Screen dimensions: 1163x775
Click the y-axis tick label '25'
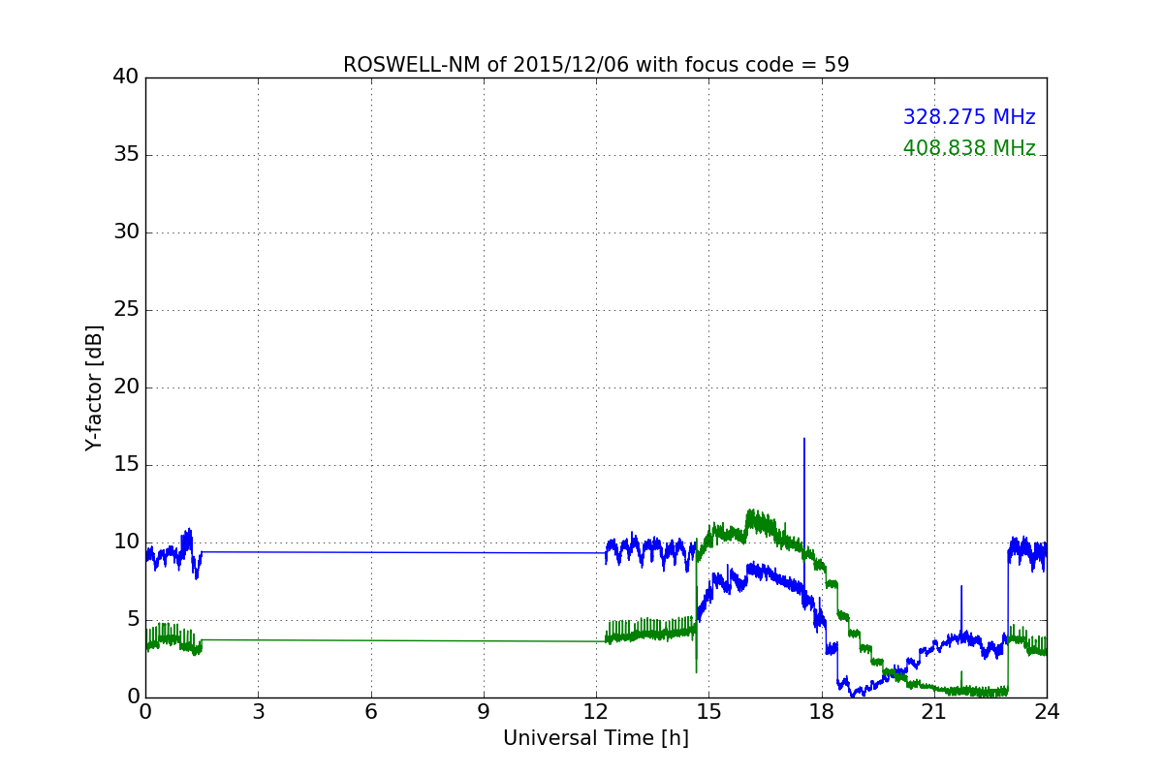[126, 310]
